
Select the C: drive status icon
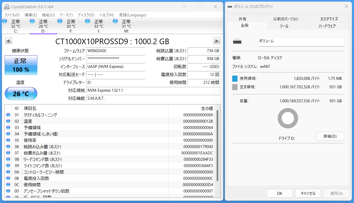point(4,21)
